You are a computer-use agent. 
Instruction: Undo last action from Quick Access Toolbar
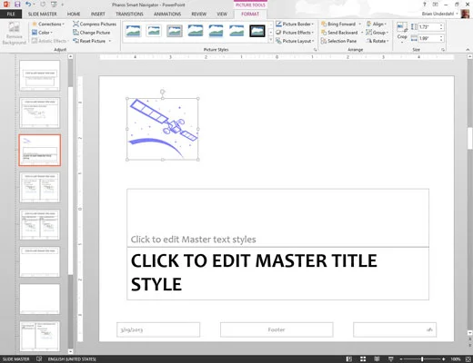28,5
